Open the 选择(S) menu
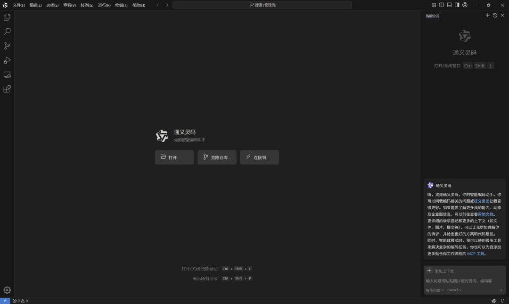509x304 pixels. tap(52, 5)
